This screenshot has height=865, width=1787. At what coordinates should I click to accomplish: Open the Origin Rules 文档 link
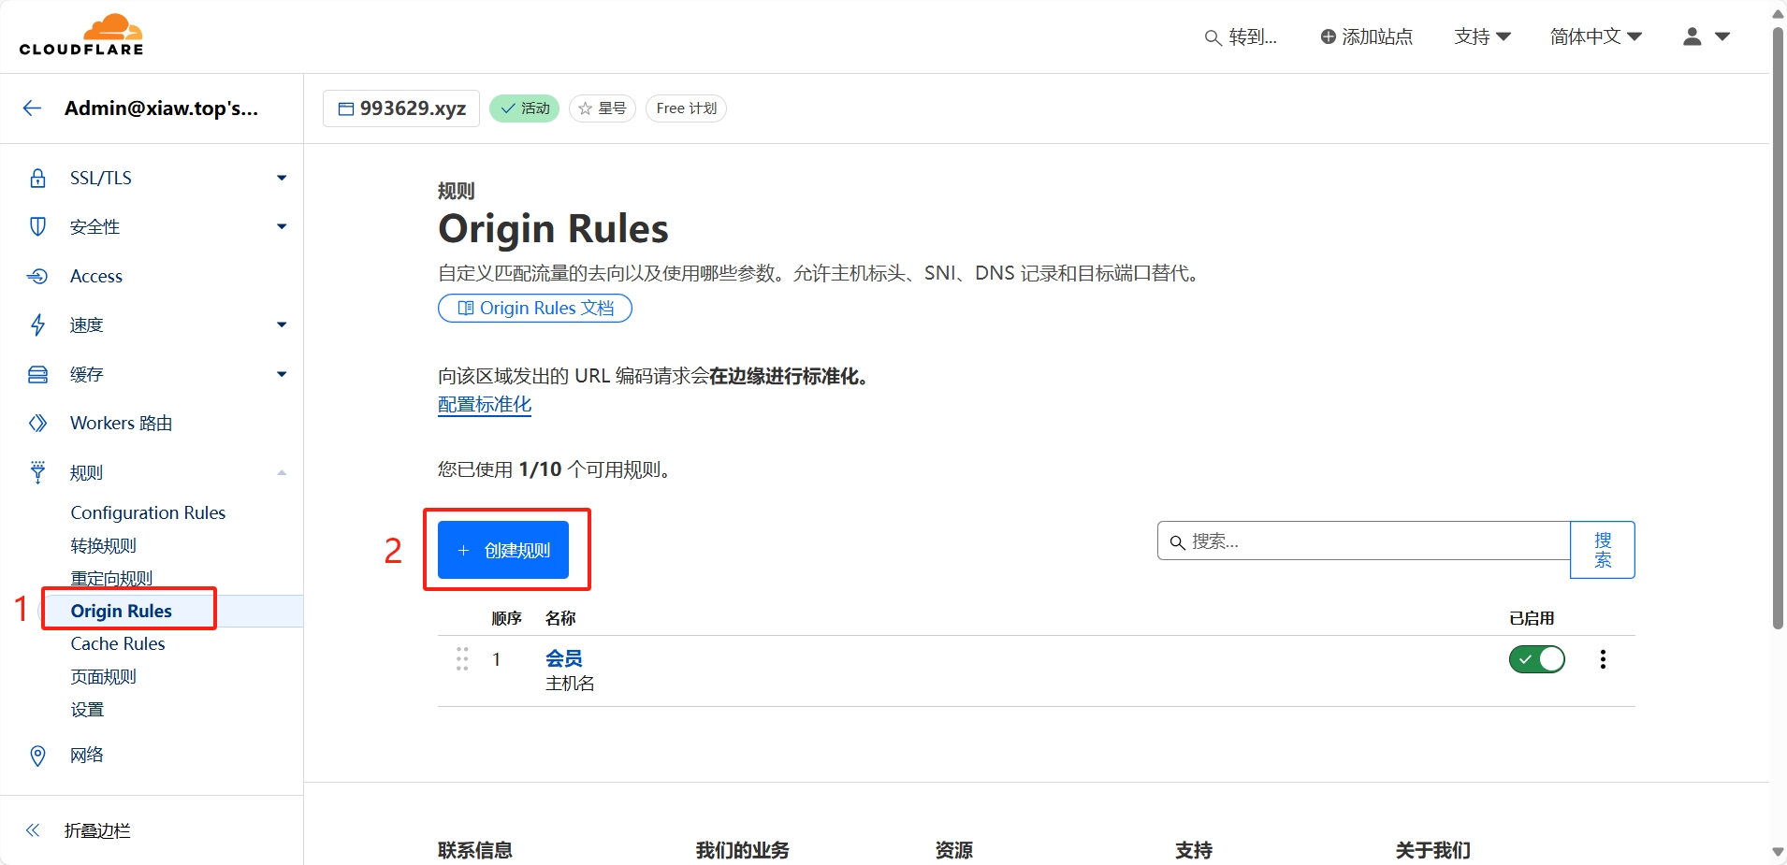click(534, 308)
